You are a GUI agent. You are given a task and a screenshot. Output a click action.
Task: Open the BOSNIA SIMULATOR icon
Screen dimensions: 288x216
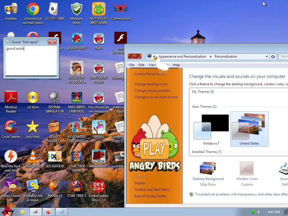tap(55, 102)
